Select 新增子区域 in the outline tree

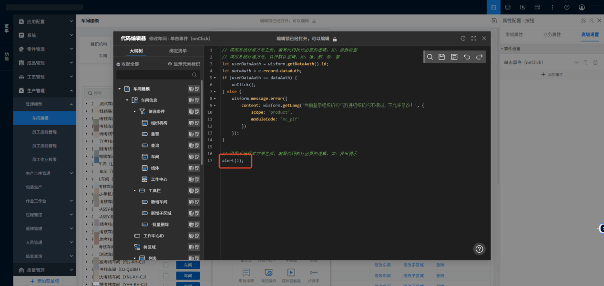[x=161, y=213]
